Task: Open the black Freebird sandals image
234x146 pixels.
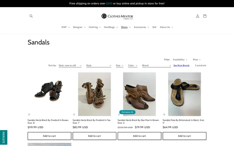Action: coord(49,94)
